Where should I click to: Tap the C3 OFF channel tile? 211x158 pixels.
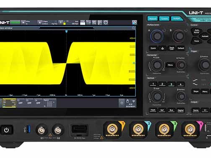pos(29,103)
